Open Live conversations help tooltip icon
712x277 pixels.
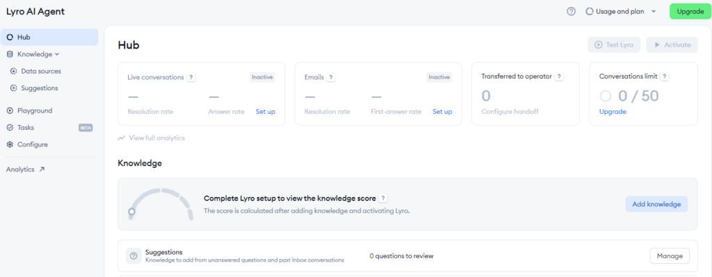pos(191,77)
